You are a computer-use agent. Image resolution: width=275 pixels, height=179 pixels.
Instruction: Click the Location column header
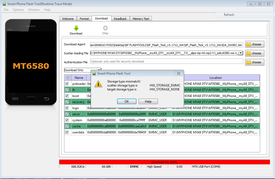click(216, 78)
